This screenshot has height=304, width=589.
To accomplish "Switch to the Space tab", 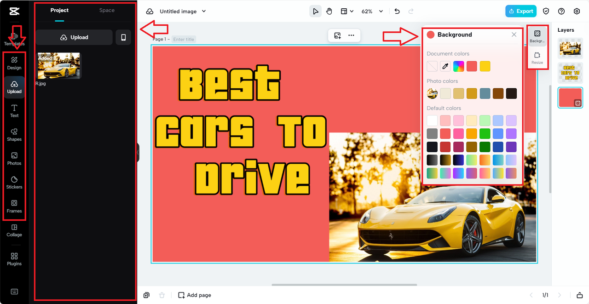I will [107, 10].
